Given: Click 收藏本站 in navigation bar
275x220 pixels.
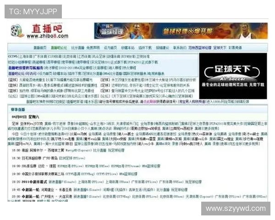Looking at the screenshot, I should tap(128, 48).
